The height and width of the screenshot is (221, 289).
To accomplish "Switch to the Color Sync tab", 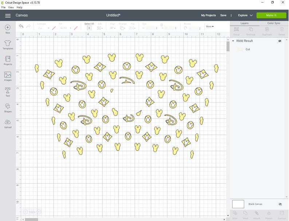I will click(274, 23).
